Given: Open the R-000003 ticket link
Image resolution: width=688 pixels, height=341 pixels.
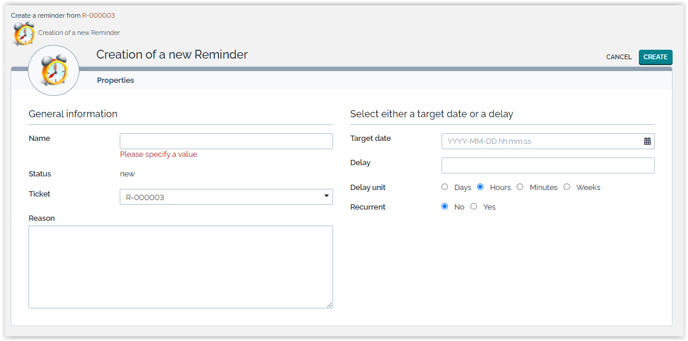Looking at the screenshot, I should click(98, 15).
